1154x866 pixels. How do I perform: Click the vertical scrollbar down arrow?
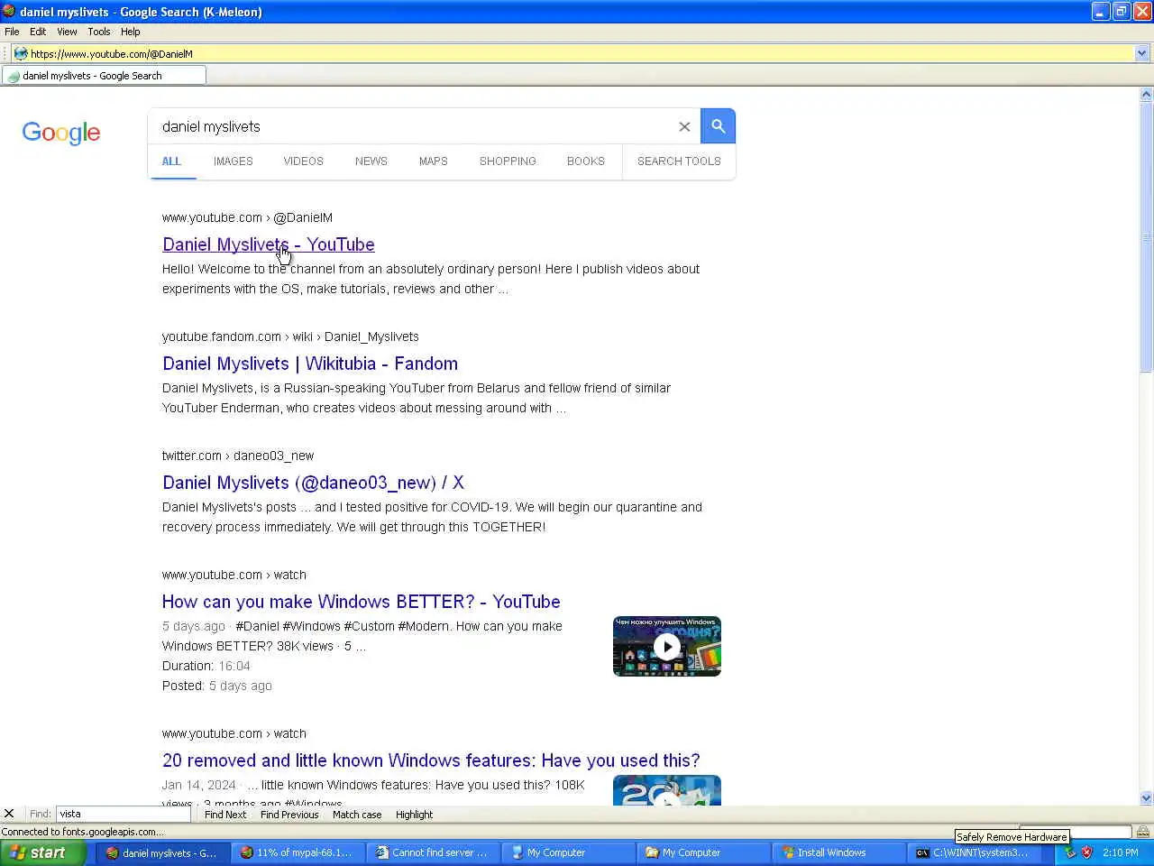(x=1146, y=797)
